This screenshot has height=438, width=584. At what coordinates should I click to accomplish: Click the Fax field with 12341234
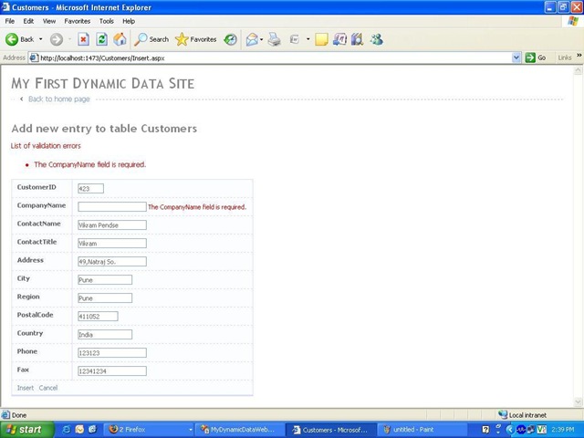tap(112, 371)
